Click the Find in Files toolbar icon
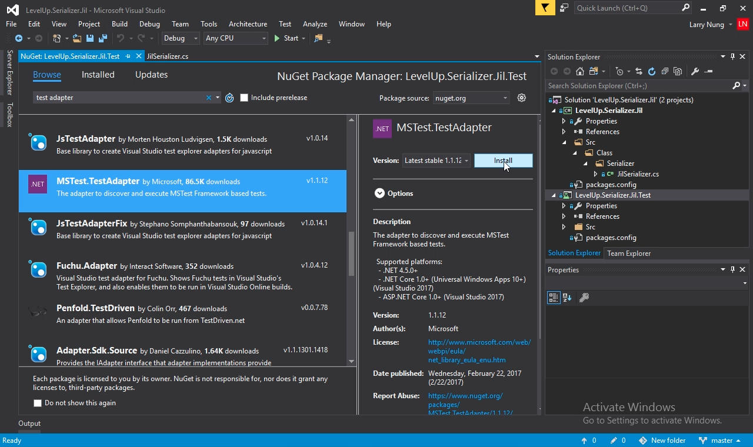753x447 pixels. [x=319, y=38]
